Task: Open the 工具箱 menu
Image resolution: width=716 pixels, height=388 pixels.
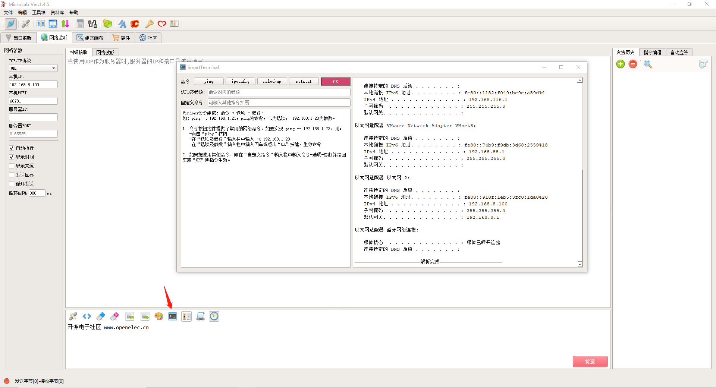Action: (39, 13)
